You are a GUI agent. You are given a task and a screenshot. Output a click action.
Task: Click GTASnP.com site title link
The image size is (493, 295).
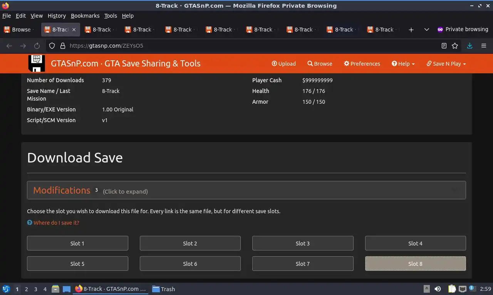pos(126,63)
